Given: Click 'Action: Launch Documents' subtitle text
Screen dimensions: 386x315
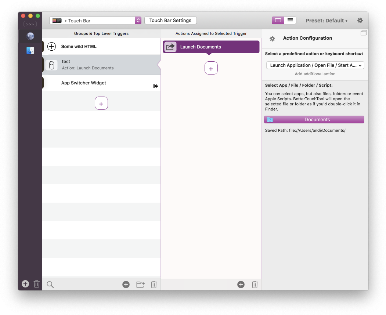Looking at the screenshot, I should coord(88,68).
